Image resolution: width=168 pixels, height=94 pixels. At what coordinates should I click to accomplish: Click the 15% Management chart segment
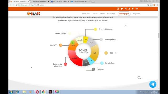click(91, 42)
